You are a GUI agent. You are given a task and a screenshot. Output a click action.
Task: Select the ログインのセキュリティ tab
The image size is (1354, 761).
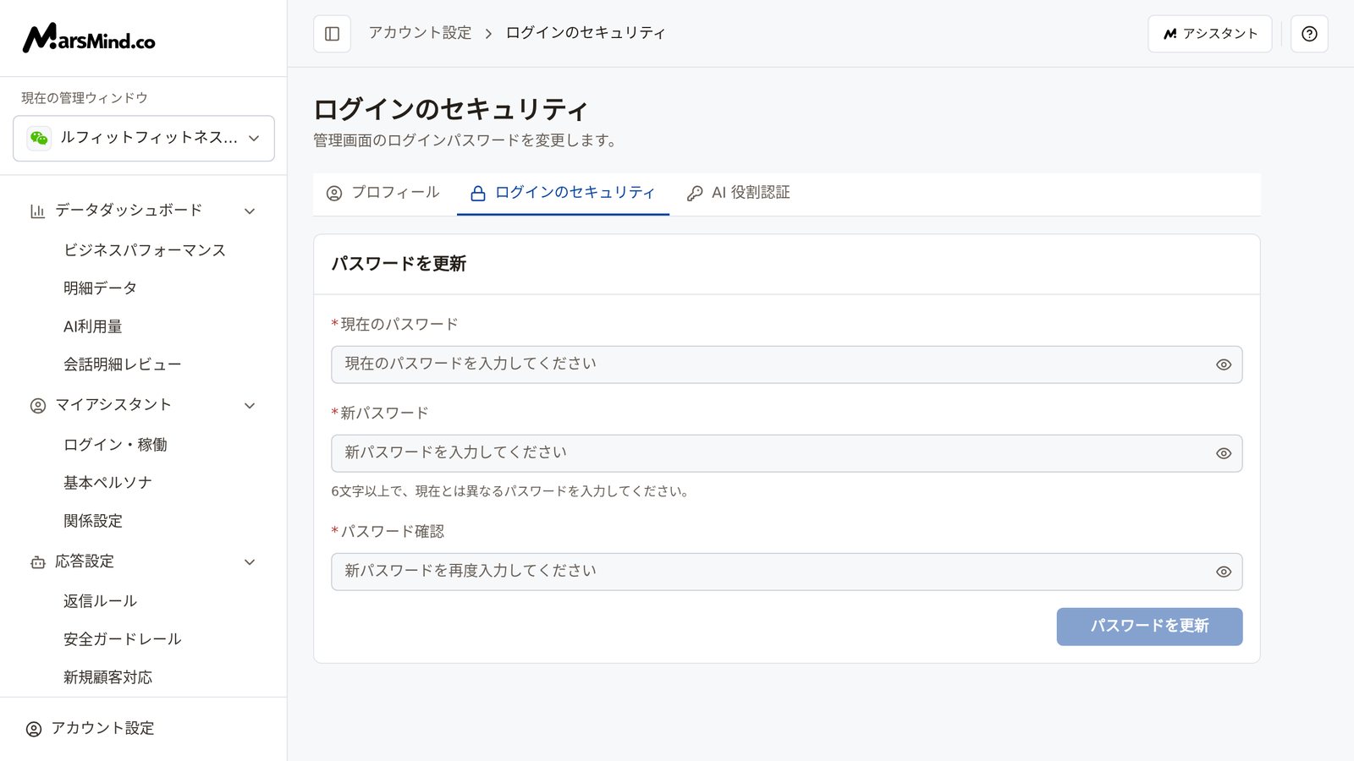point(563,194)
